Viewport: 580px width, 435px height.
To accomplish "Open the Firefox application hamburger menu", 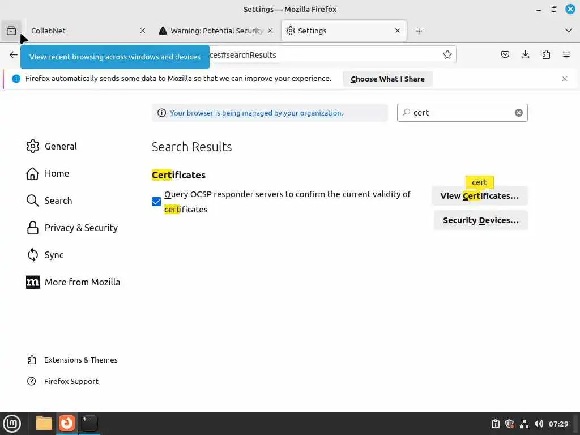I will [x=566, y=55].
